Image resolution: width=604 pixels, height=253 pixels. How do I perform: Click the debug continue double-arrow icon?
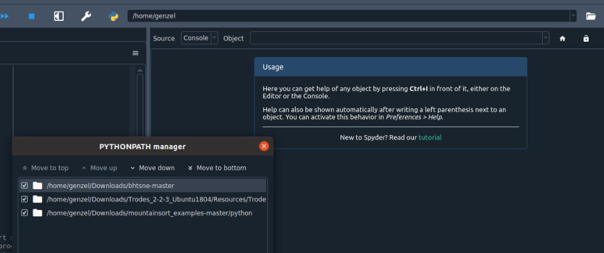[x=5, y=16]
